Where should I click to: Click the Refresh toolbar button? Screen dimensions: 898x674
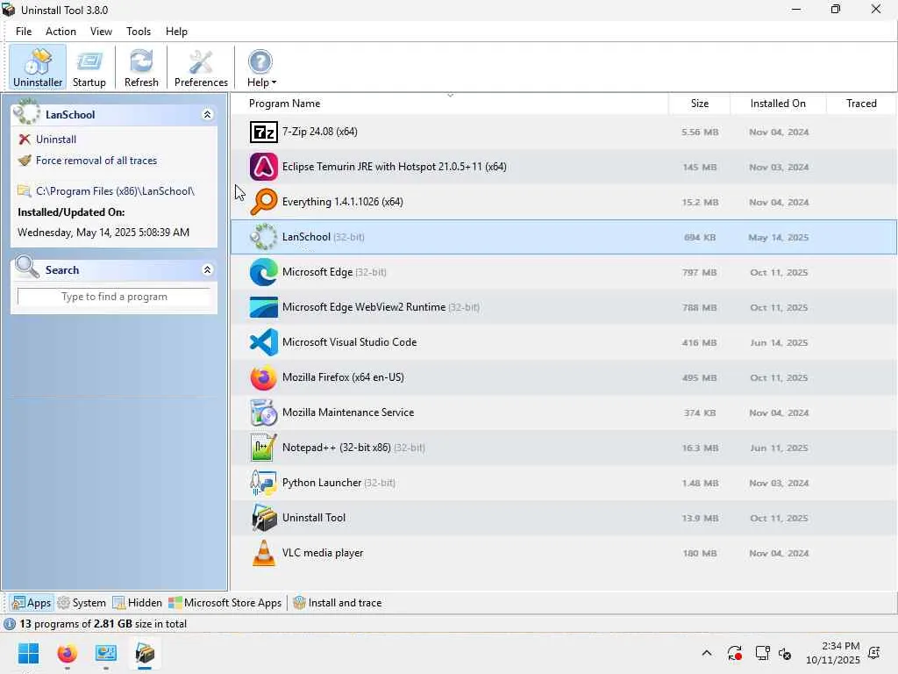[141, 68]
